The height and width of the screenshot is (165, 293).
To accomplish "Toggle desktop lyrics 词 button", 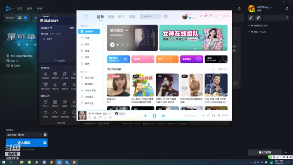I will pyautogui.click(x=219, y=115).
